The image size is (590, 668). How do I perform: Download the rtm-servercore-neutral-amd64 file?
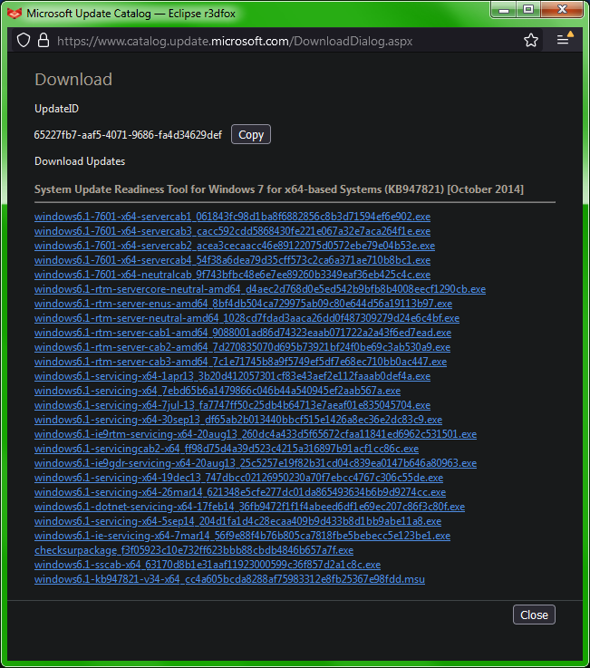(x=260, y=289)
